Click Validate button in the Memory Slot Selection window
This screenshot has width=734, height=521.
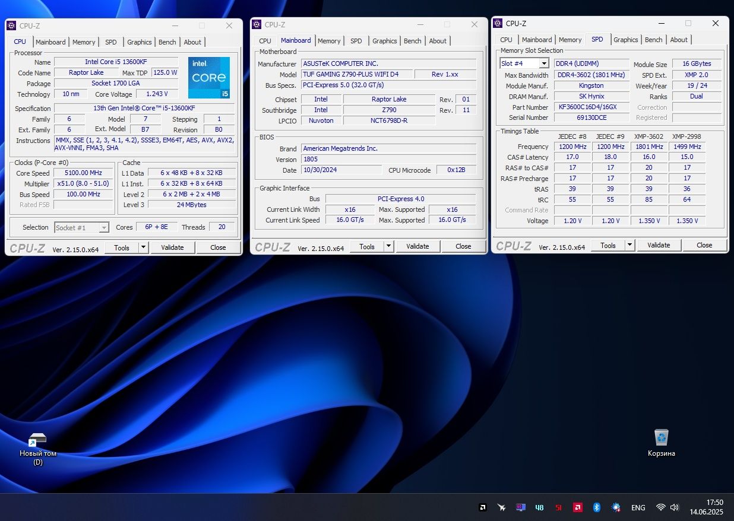pyautogui.click(x=659, y=245)
